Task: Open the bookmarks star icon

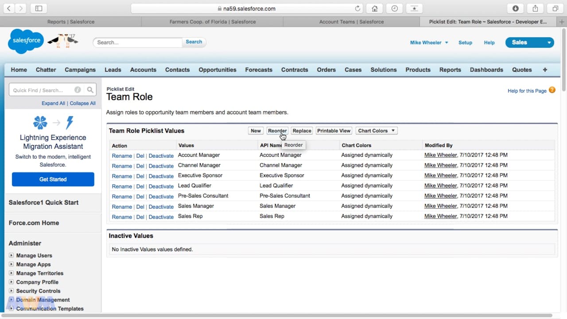Action: 414,8
